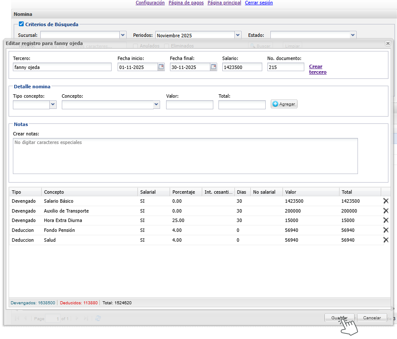The height and width of the screenshot is (339, 397).
Task: Click the Valor input field
Action: click(x=189, y=105)
